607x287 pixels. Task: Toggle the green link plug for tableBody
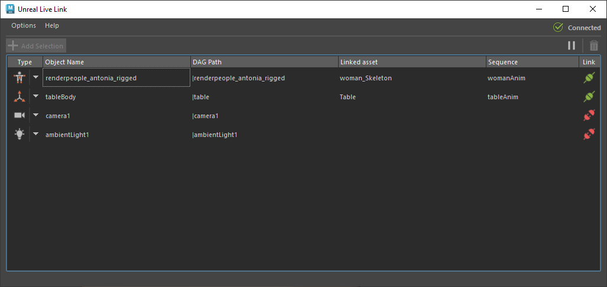589,97
